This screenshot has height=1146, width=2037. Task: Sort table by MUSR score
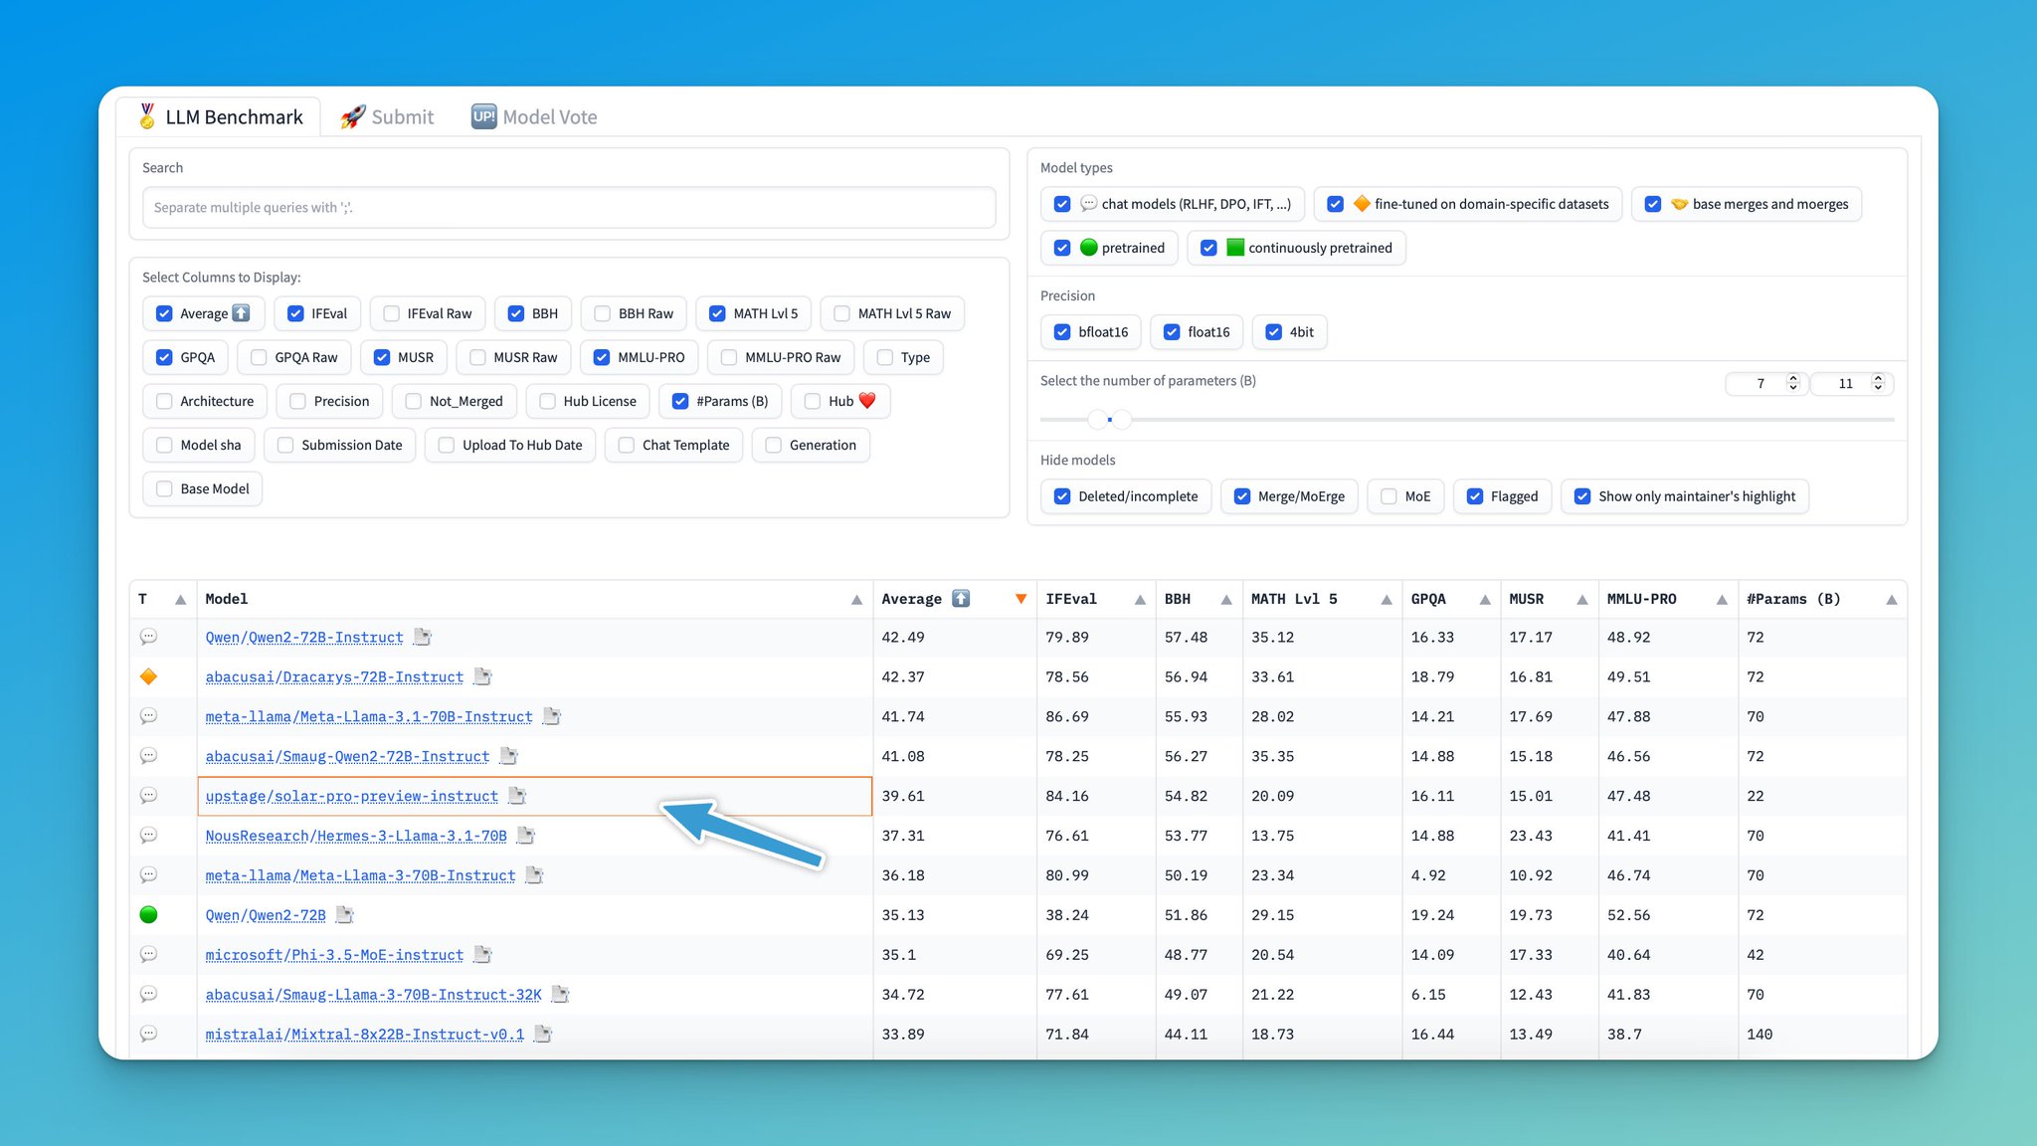1582,600
